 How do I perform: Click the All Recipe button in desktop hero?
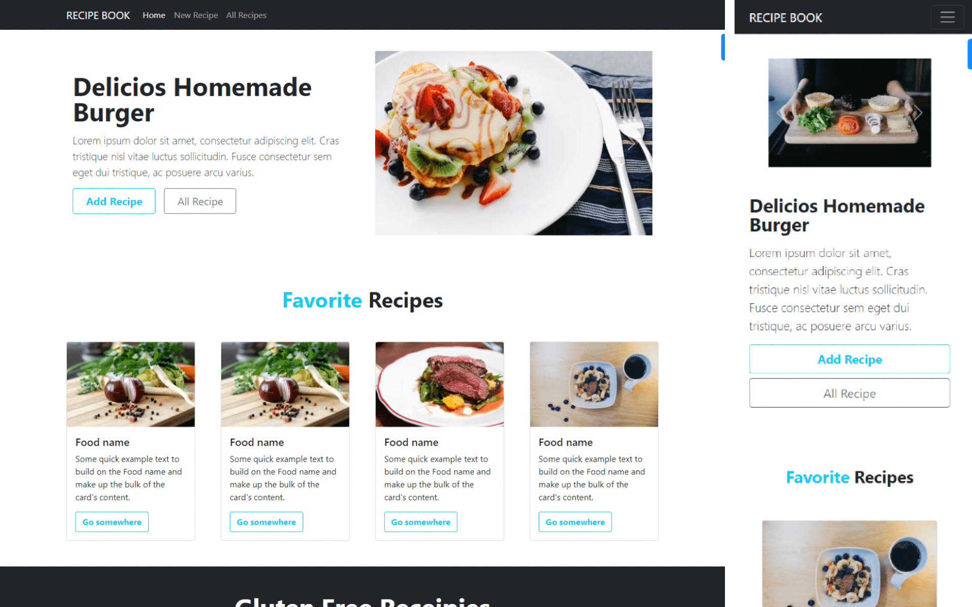pyautogui.click(x=200, y=201)
